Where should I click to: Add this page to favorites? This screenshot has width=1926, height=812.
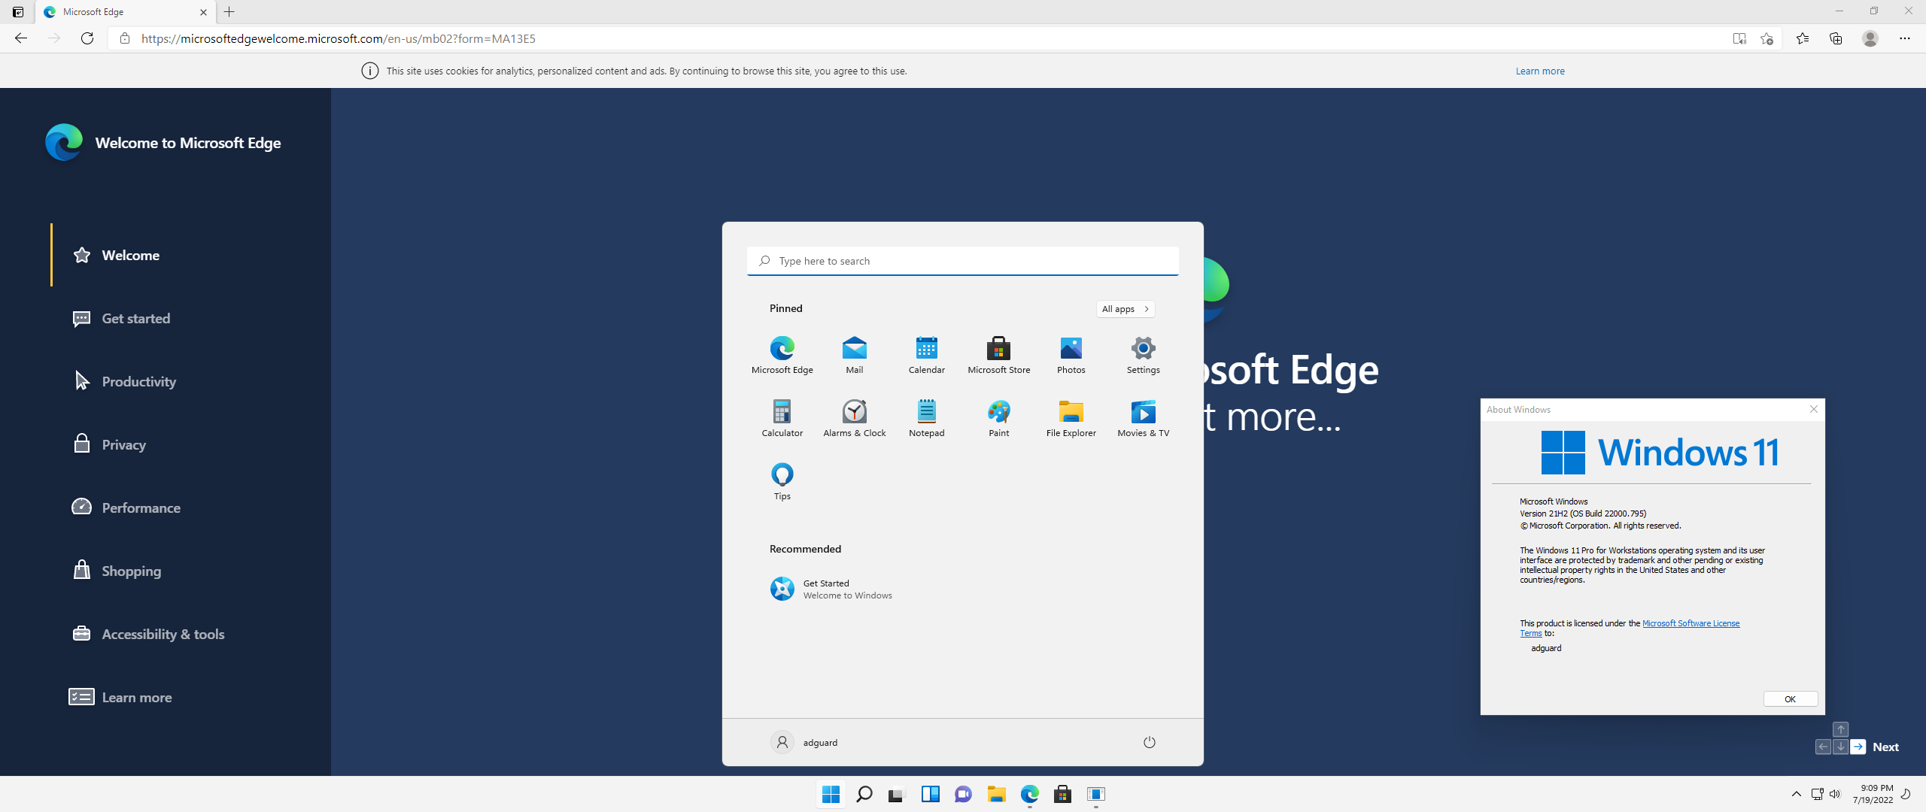click(x=1767, y=38)
